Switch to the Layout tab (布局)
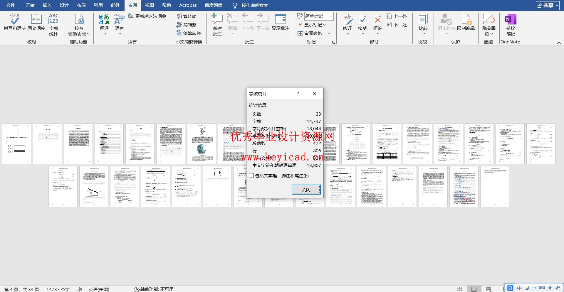Viewport: 564px width, 292px height. [81, 5]
